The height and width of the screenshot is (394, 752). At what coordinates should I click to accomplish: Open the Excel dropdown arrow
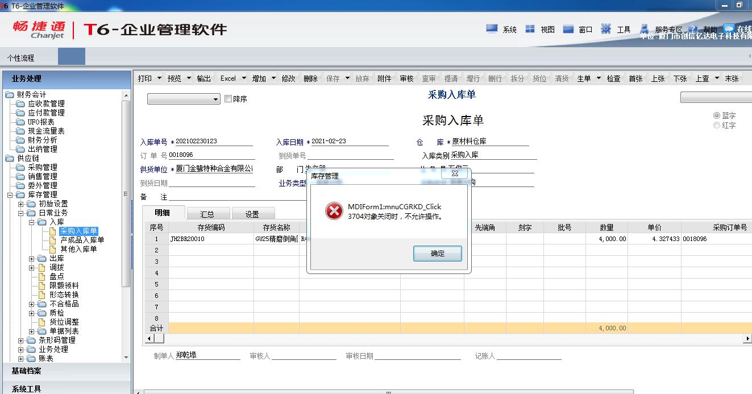click(244, 78)
